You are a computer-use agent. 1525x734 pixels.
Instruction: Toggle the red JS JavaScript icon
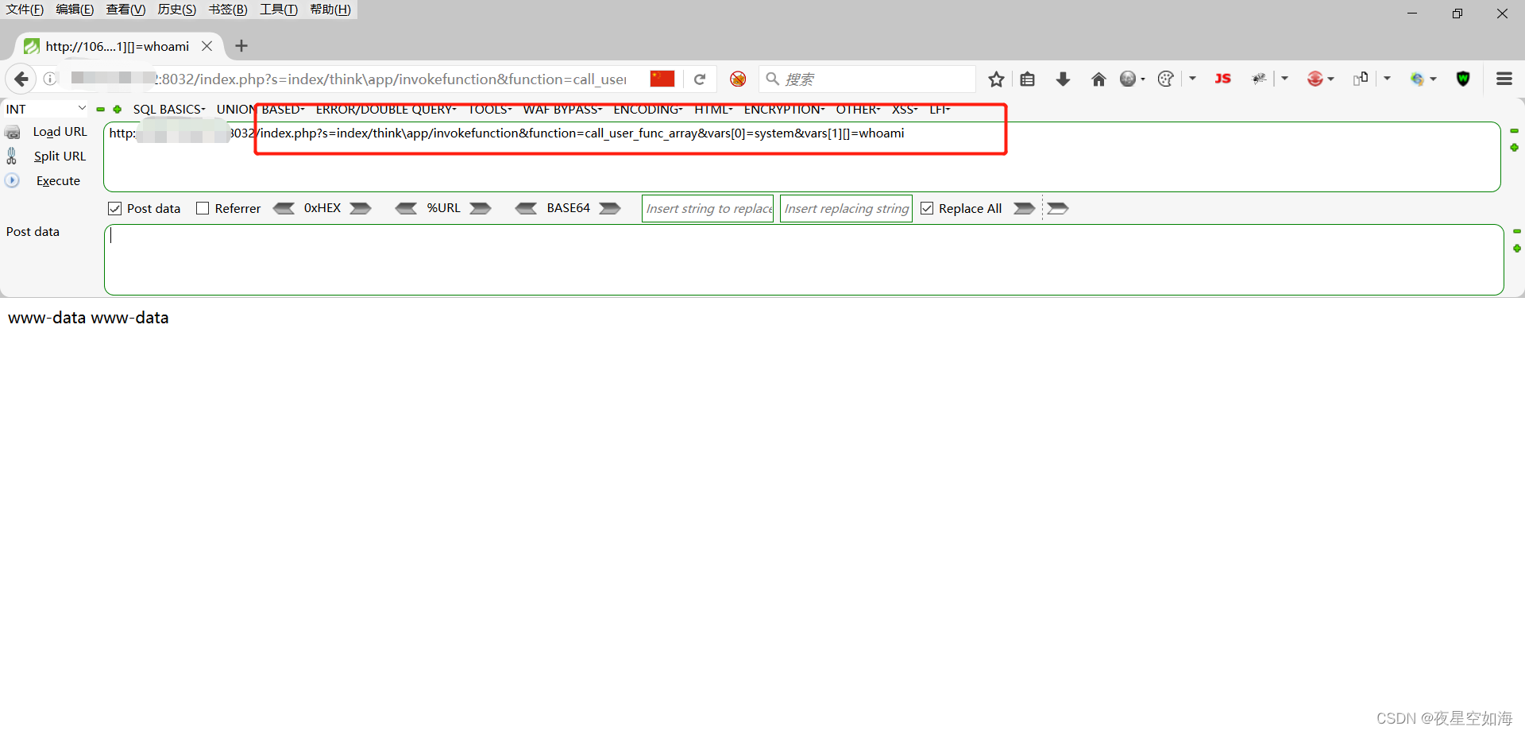1222,79
